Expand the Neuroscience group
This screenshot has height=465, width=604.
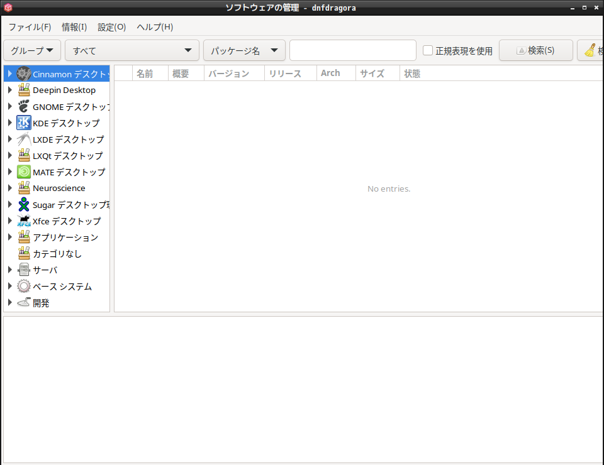pyautogui.click(x=10, y=188)
